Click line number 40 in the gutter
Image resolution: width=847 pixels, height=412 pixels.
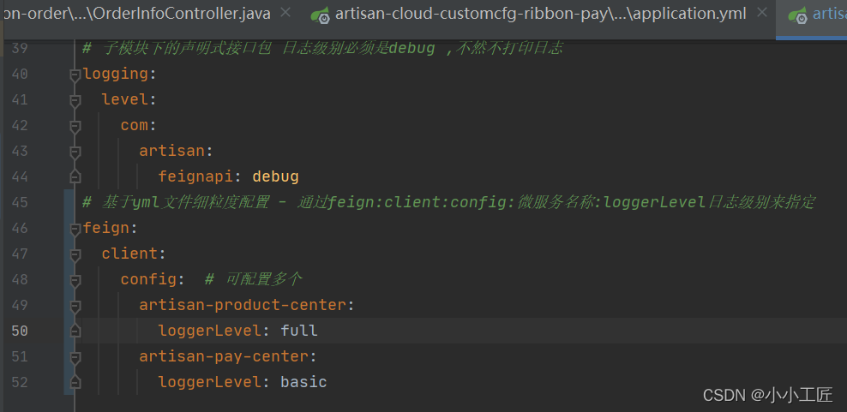click(x=20, y=74)
